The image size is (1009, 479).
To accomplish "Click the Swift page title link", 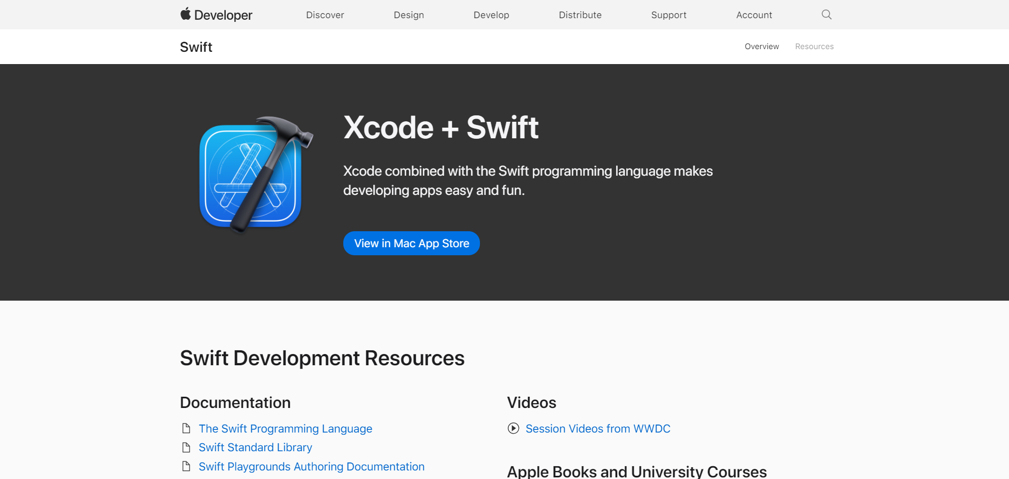I will pyautogui.click(x=196, y=47).
